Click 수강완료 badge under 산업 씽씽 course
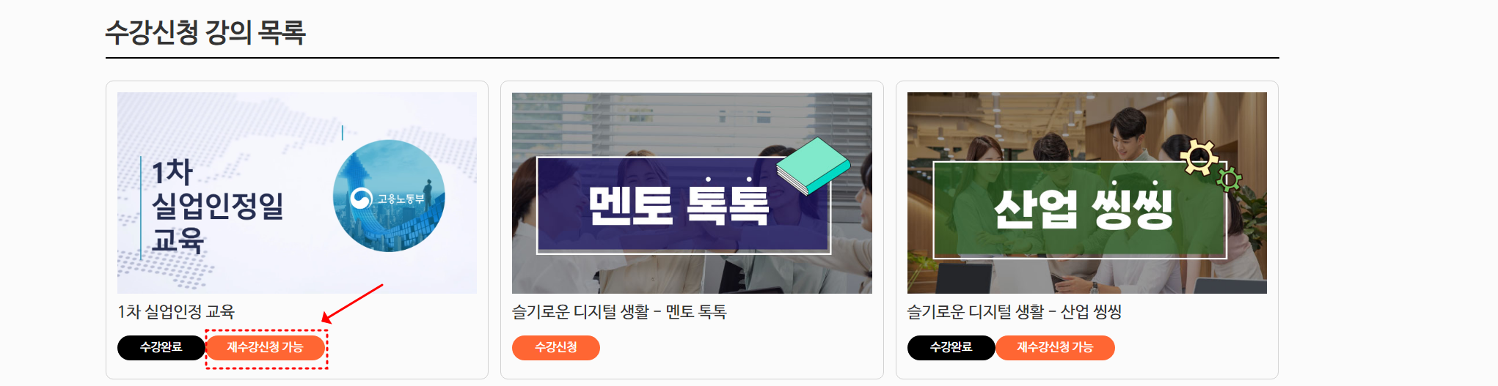This screenshot has width=1498, height=386. pyautogui.click(x=951, y=347)
